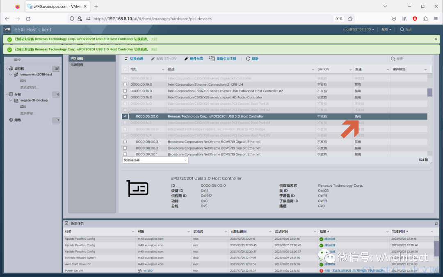Viewport: 443px width, 277px height.
Task: Open veeam-win2016-test in navigator
Action: (x=36, y=75)
